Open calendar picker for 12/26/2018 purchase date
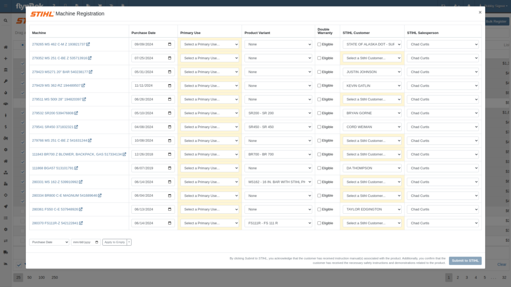 pos(170,154)
